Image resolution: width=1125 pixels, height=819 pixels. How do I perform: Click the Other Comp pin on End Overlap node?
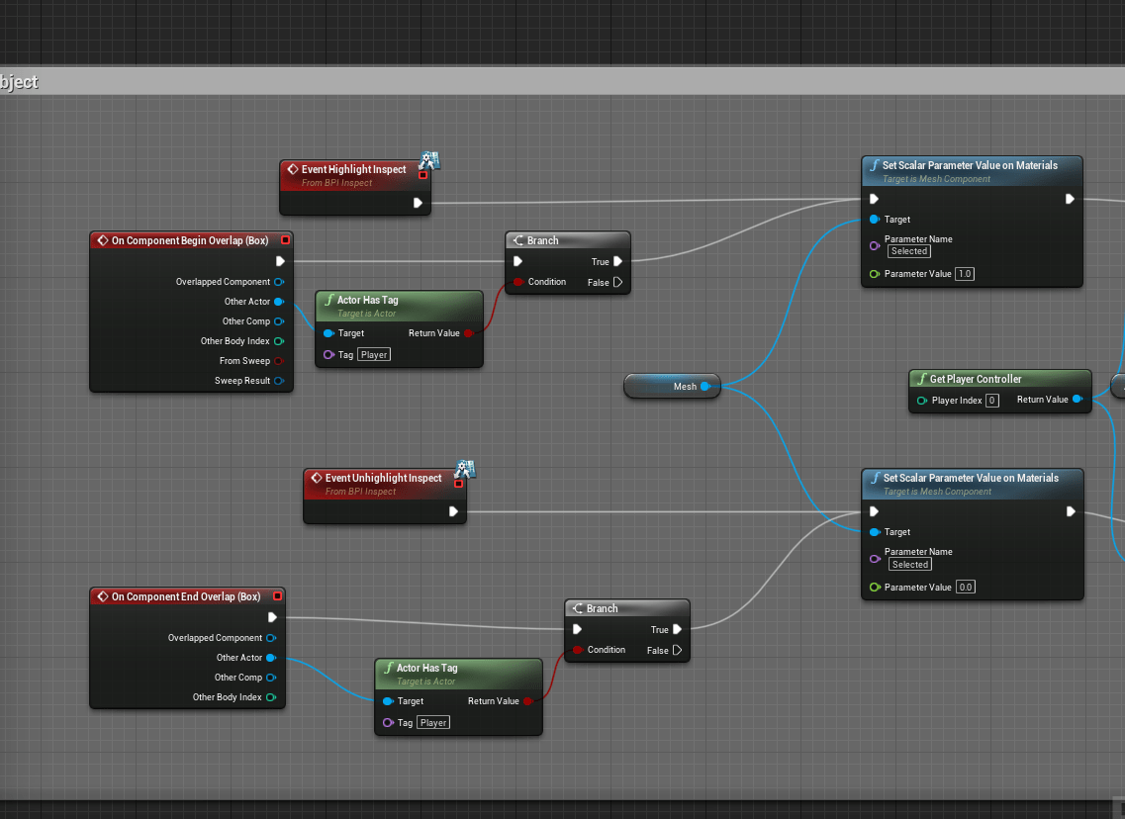coord(271,678)
